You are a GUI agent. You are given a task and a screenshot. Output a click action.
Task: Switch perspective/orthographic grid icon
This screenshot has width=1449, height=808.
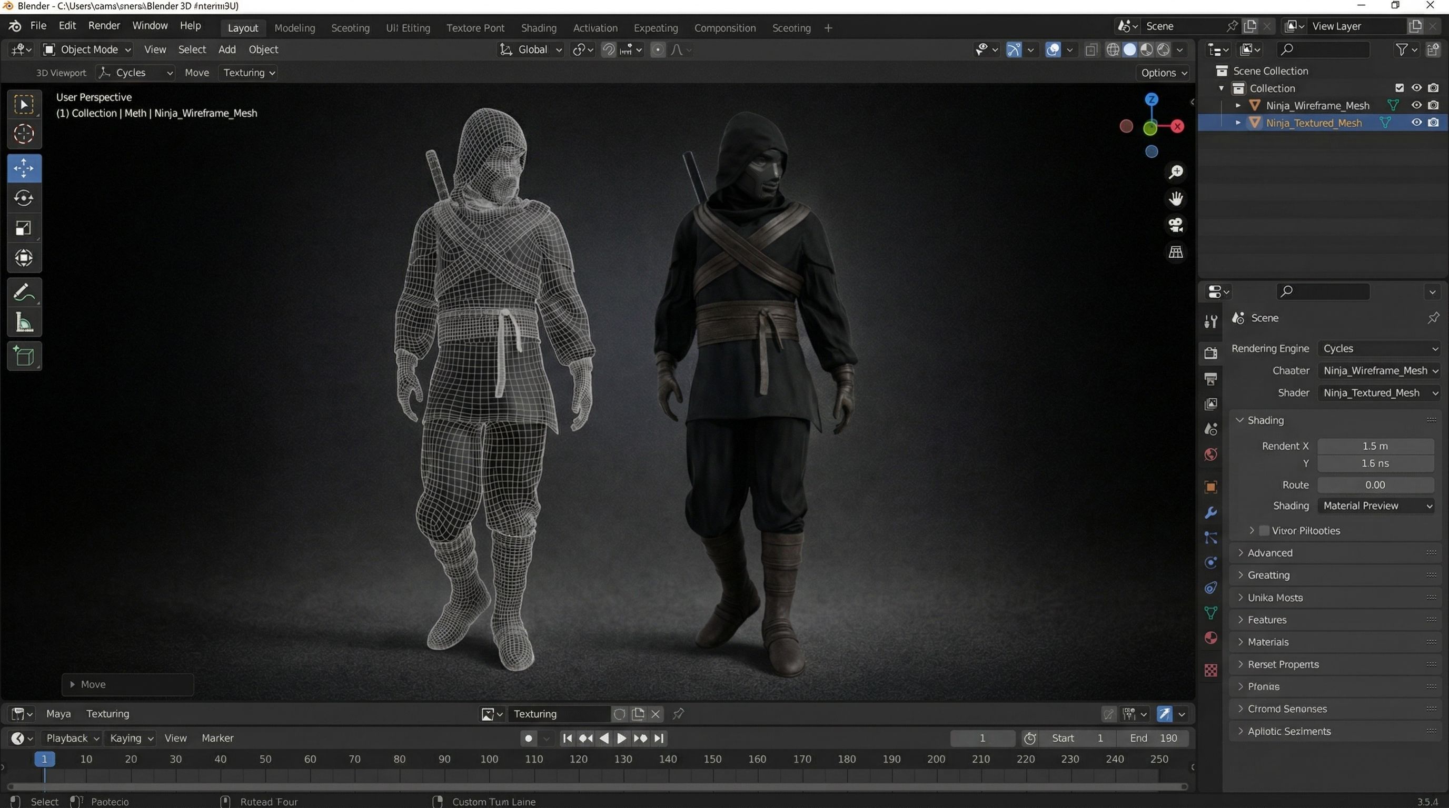1176,252
